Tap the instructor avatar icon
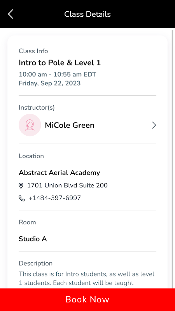Image resolution: width=175 pixels, height=311 pixels. 30,125
